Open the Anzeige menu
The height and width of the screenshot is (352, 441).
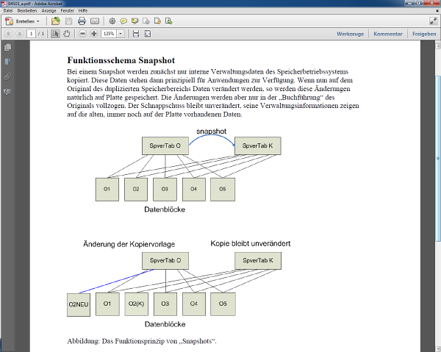48,12
